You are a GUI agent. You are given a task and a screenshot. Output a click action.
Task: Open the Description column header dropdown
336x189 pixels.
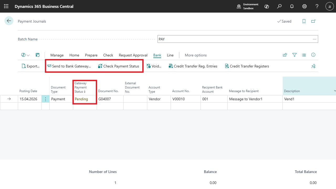(x=334, y=91)
